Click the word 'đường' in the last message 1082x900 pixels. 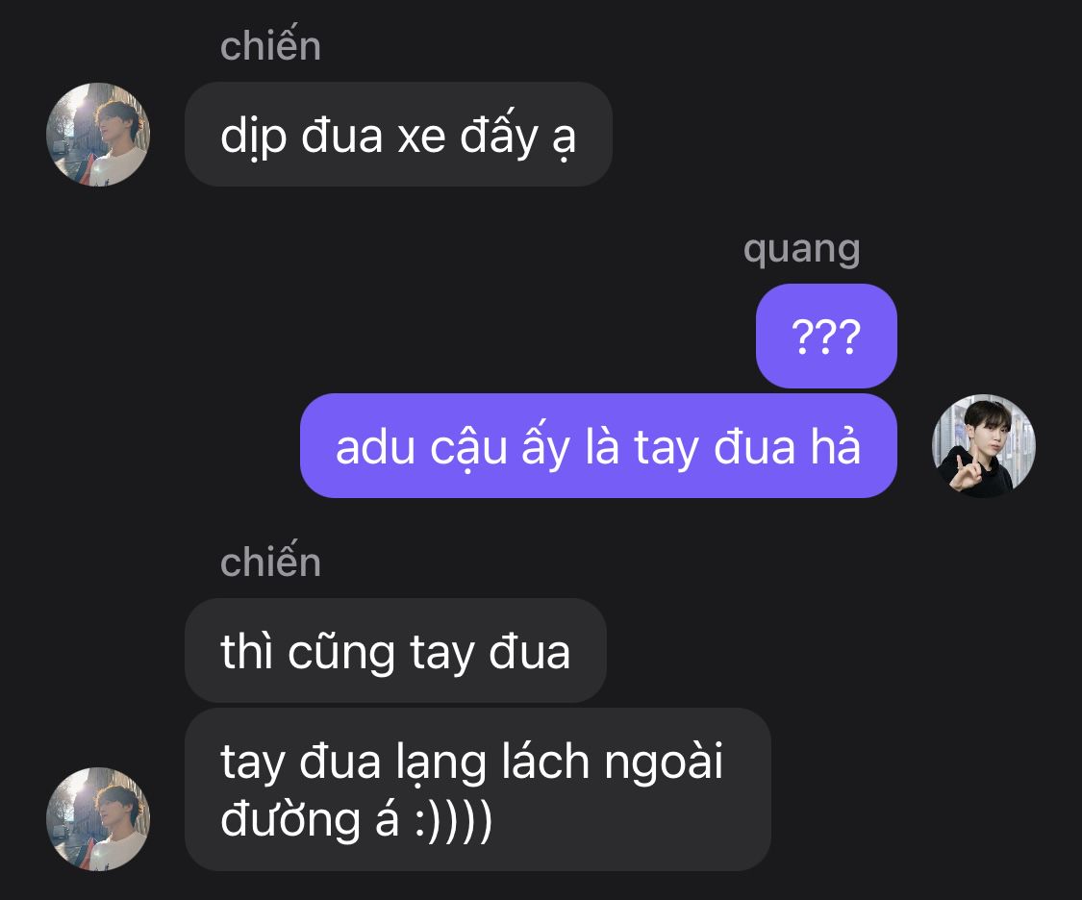290,819
